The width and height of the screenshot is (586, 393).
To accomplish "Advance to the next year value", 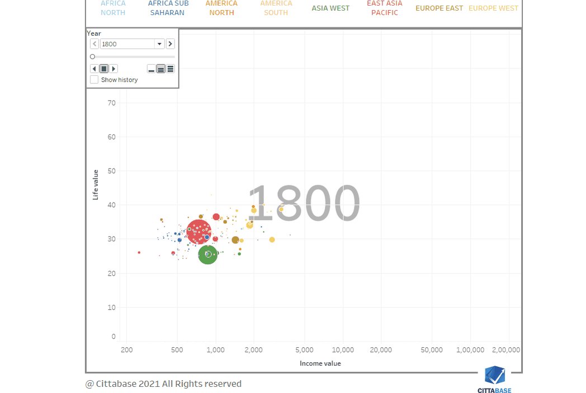I will coord(170,44).
